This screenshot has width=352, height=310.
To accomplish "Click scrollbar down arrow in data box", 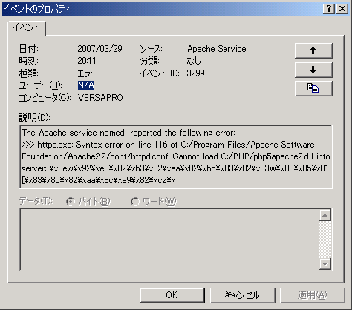I will click(x=325, y=264).
